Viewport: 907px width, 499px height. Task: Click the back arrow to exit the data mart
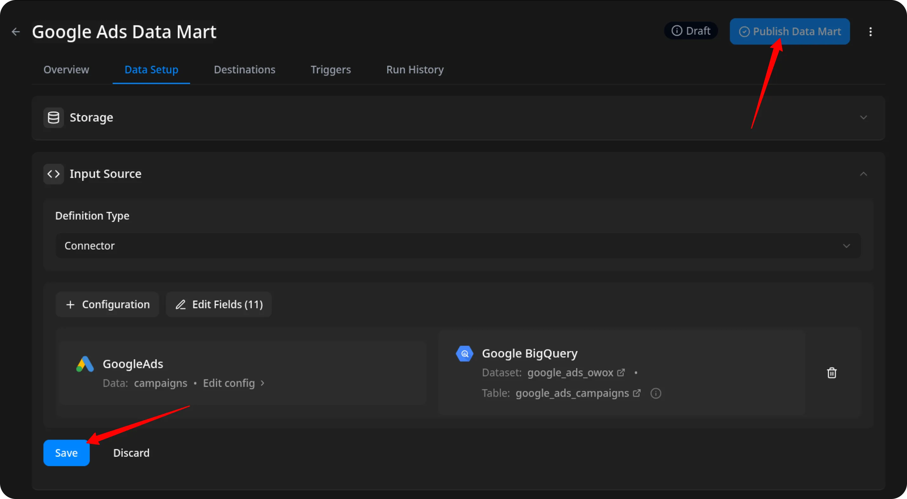[x=16, y=32]
